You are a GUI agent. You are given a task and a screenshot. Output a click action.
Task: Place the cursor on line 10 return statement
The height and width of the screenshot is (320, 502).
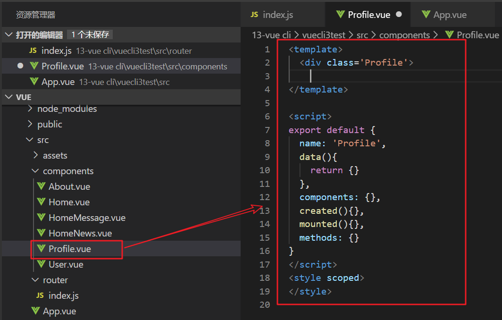point(326,170)
